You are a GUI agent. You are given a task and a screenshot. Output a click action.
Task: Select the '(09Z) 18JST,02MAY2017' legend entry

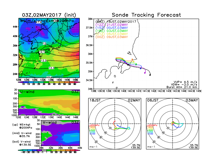116,22
